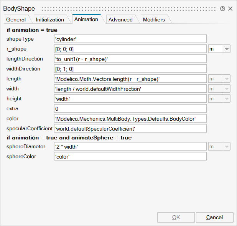Expand the r_shape unit dropdown arrow
The image size is (237, 226).
(x=227, y=49)
